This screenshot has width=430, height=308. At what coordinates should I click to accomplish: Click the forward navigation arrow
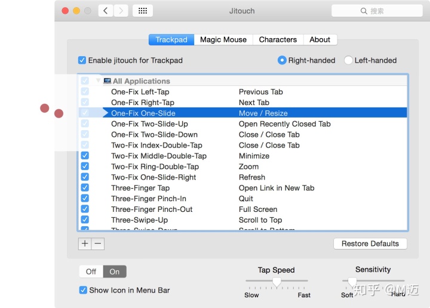pyautogui.click(x=121, y=11)
